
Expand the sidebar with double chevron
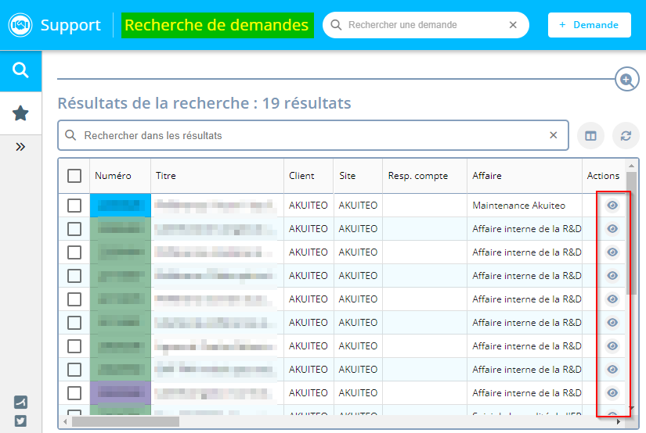pyautogui.click(x=20, y=146)
